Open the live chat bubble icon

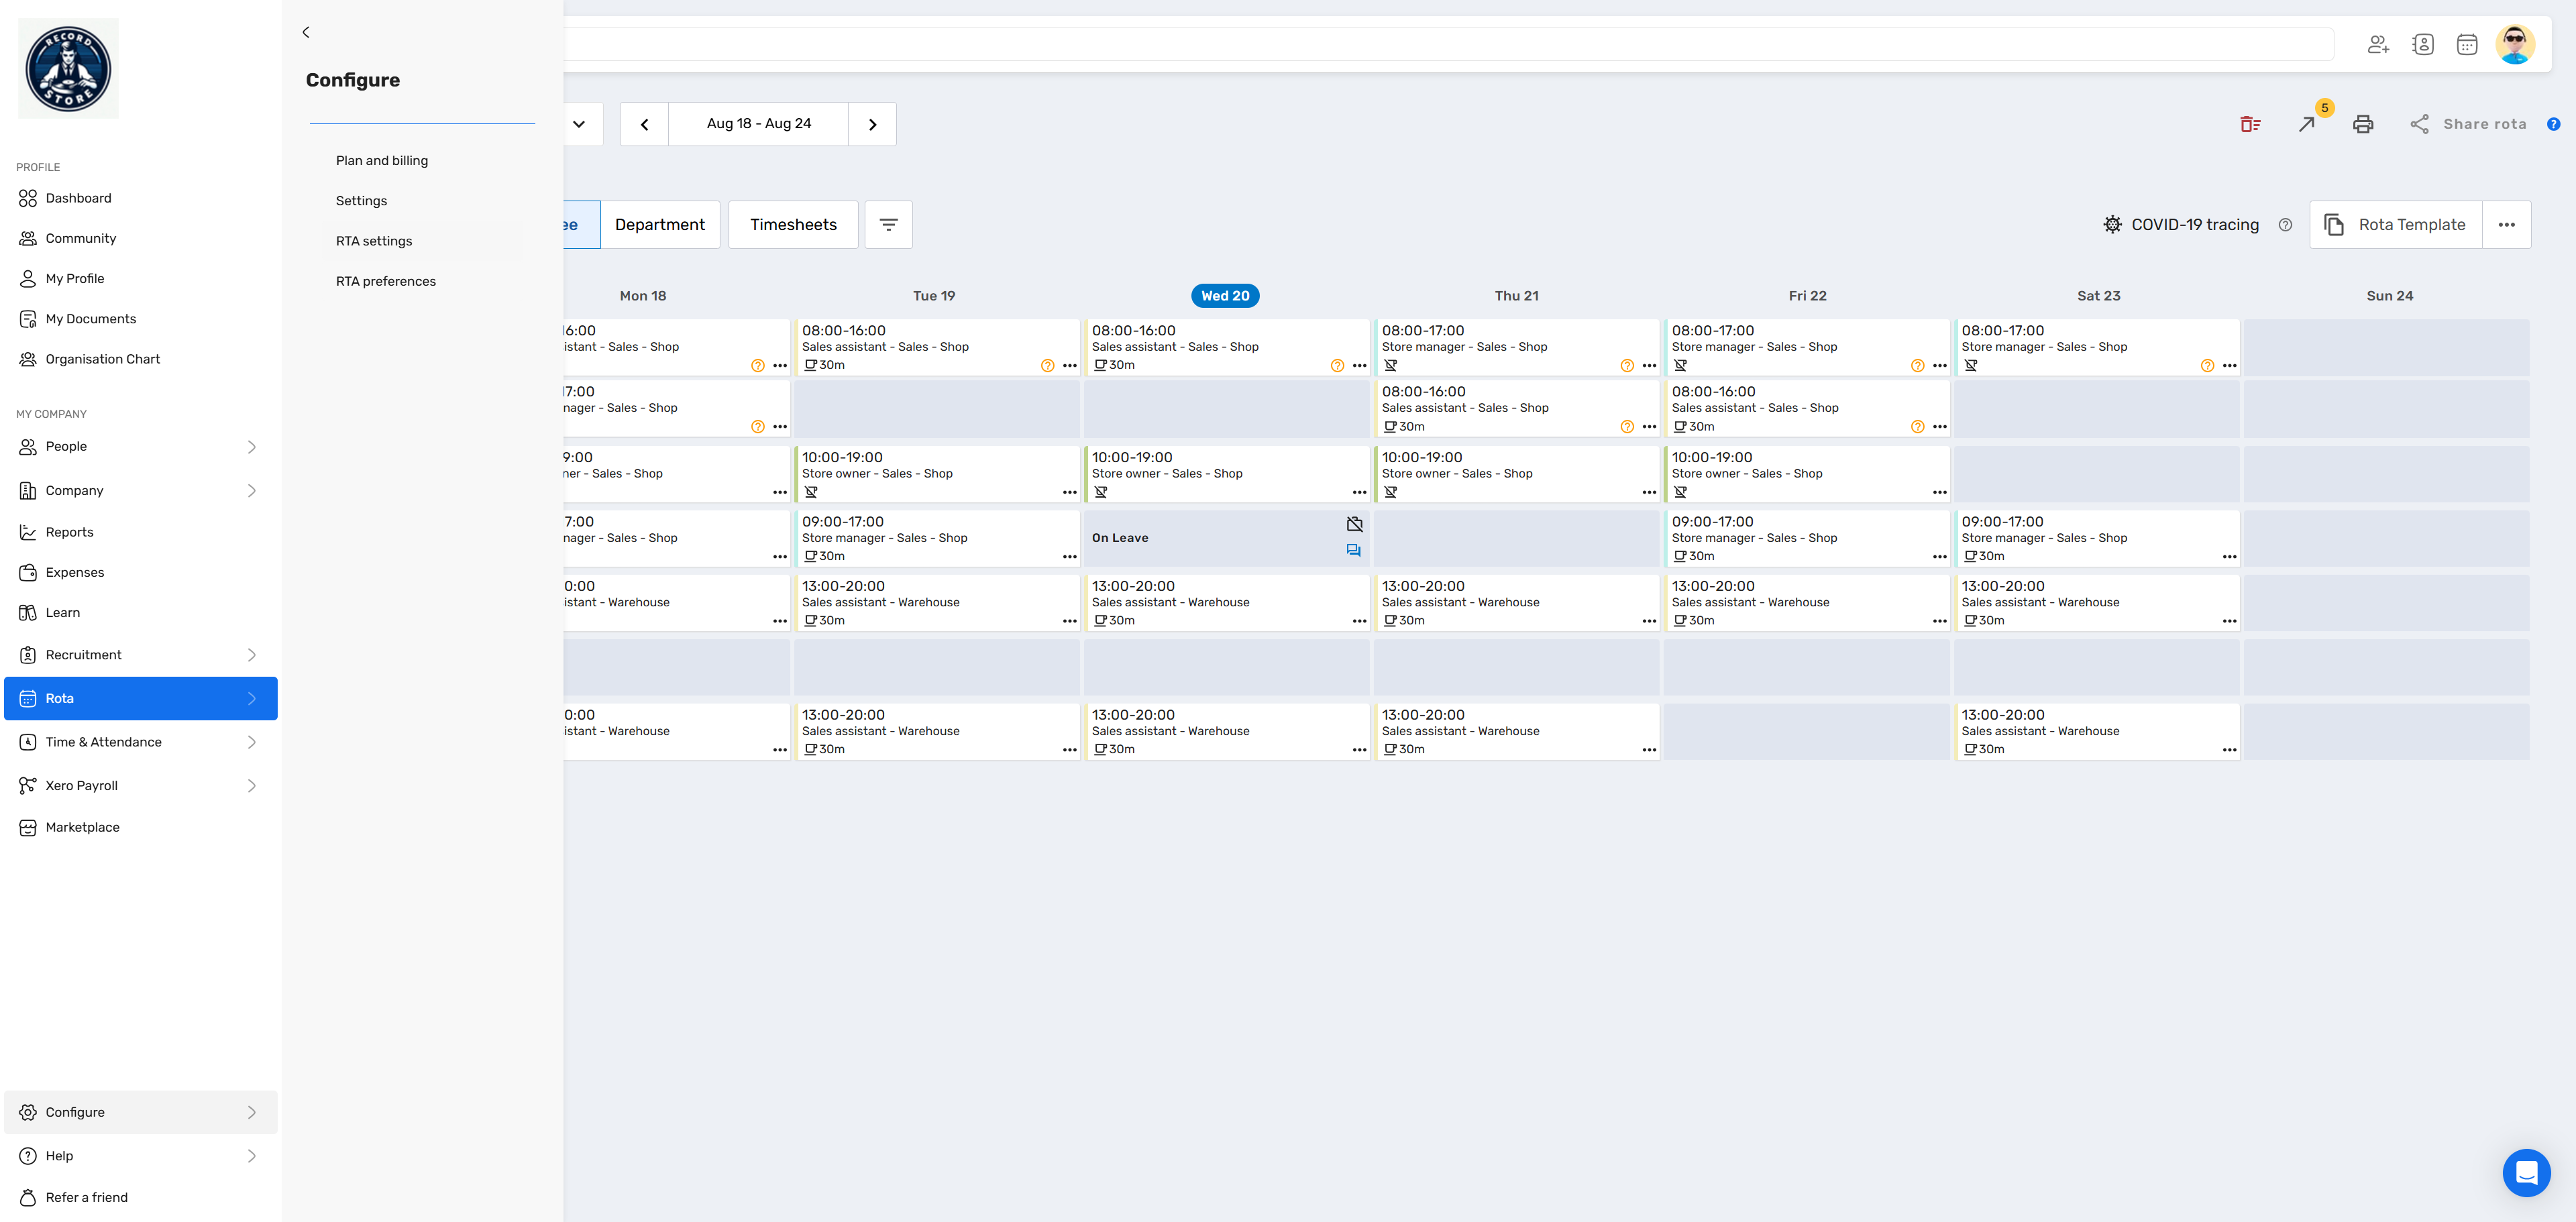(x=2526, y=1172)
